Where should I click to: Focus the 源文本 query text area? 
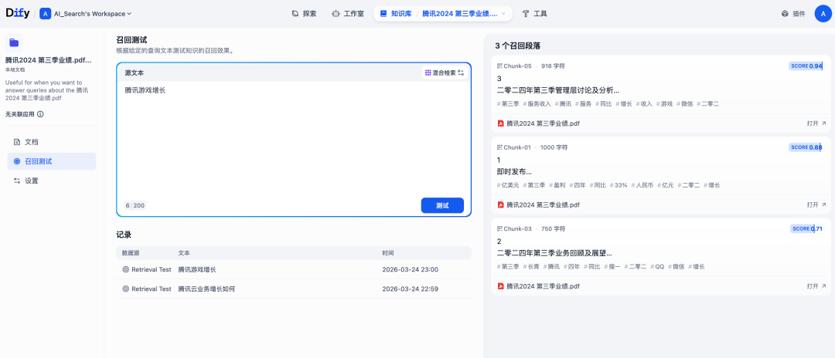click(x=294, y=138)
